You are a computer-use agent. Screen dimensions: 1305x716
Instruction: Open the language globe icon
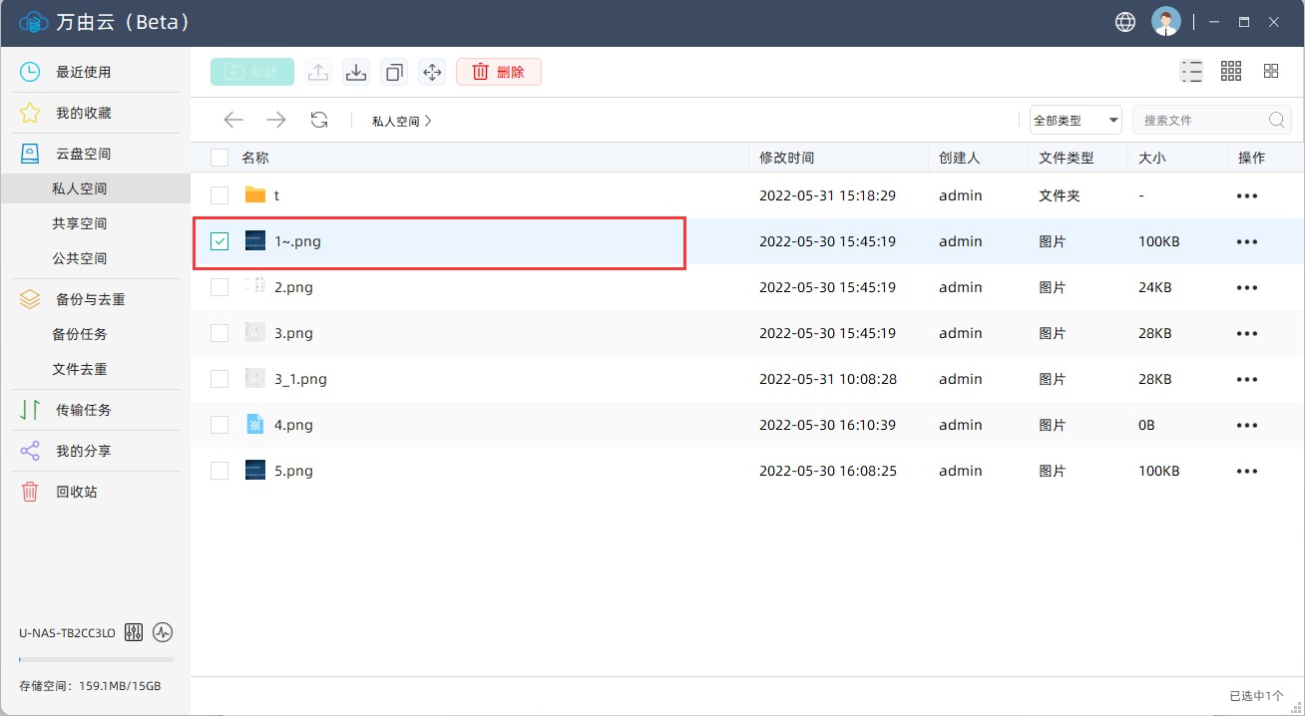1125,22
